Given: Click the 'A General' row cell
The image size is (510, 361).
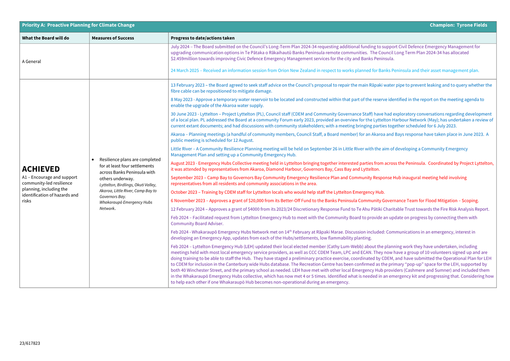Looking at the screenshot, I should 31,61.
